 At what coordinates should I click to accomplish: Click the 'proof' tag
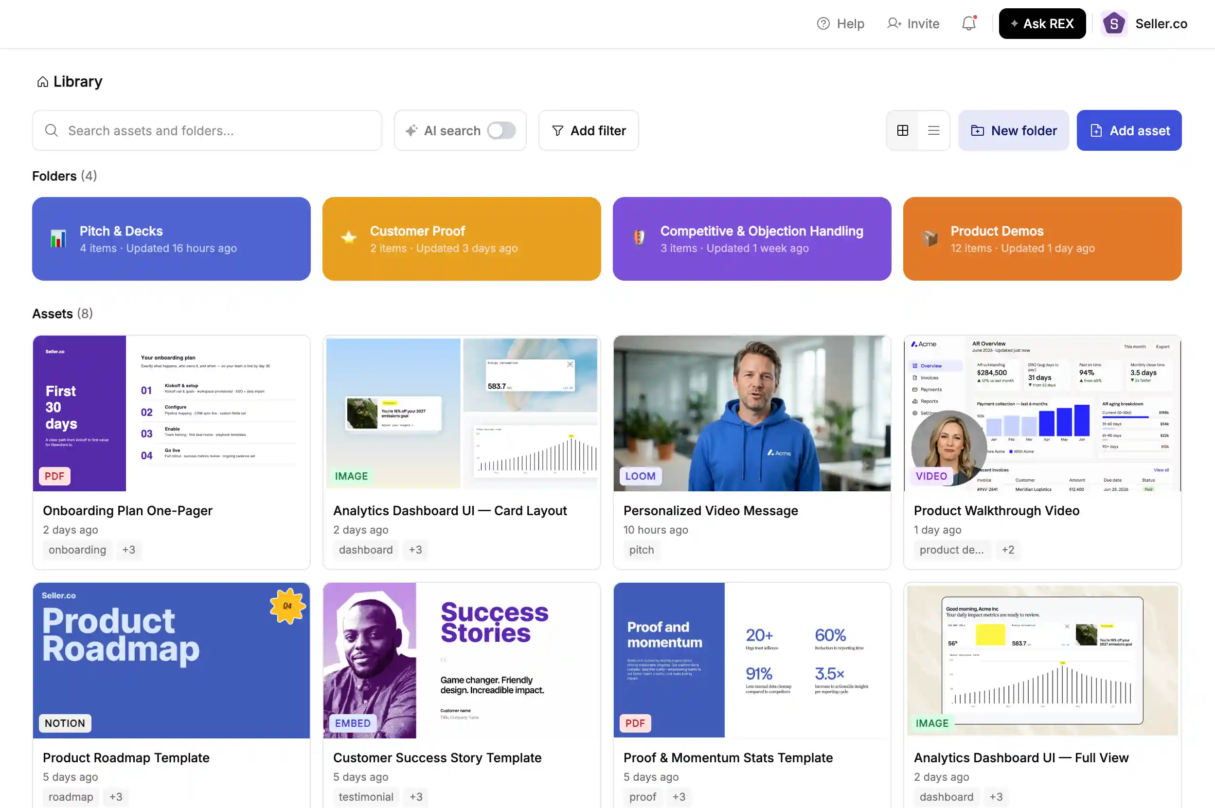pos(643,797)
